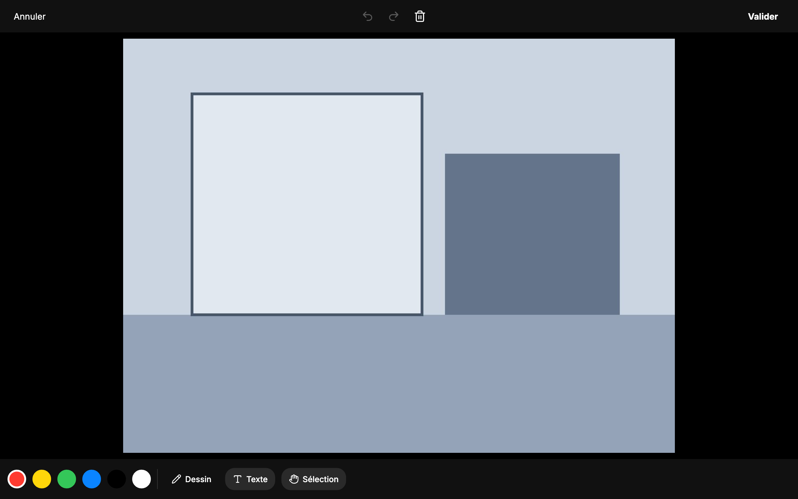798x499 pixels.
Task: Cancel editing with Annuler
Action: (30, 17)
